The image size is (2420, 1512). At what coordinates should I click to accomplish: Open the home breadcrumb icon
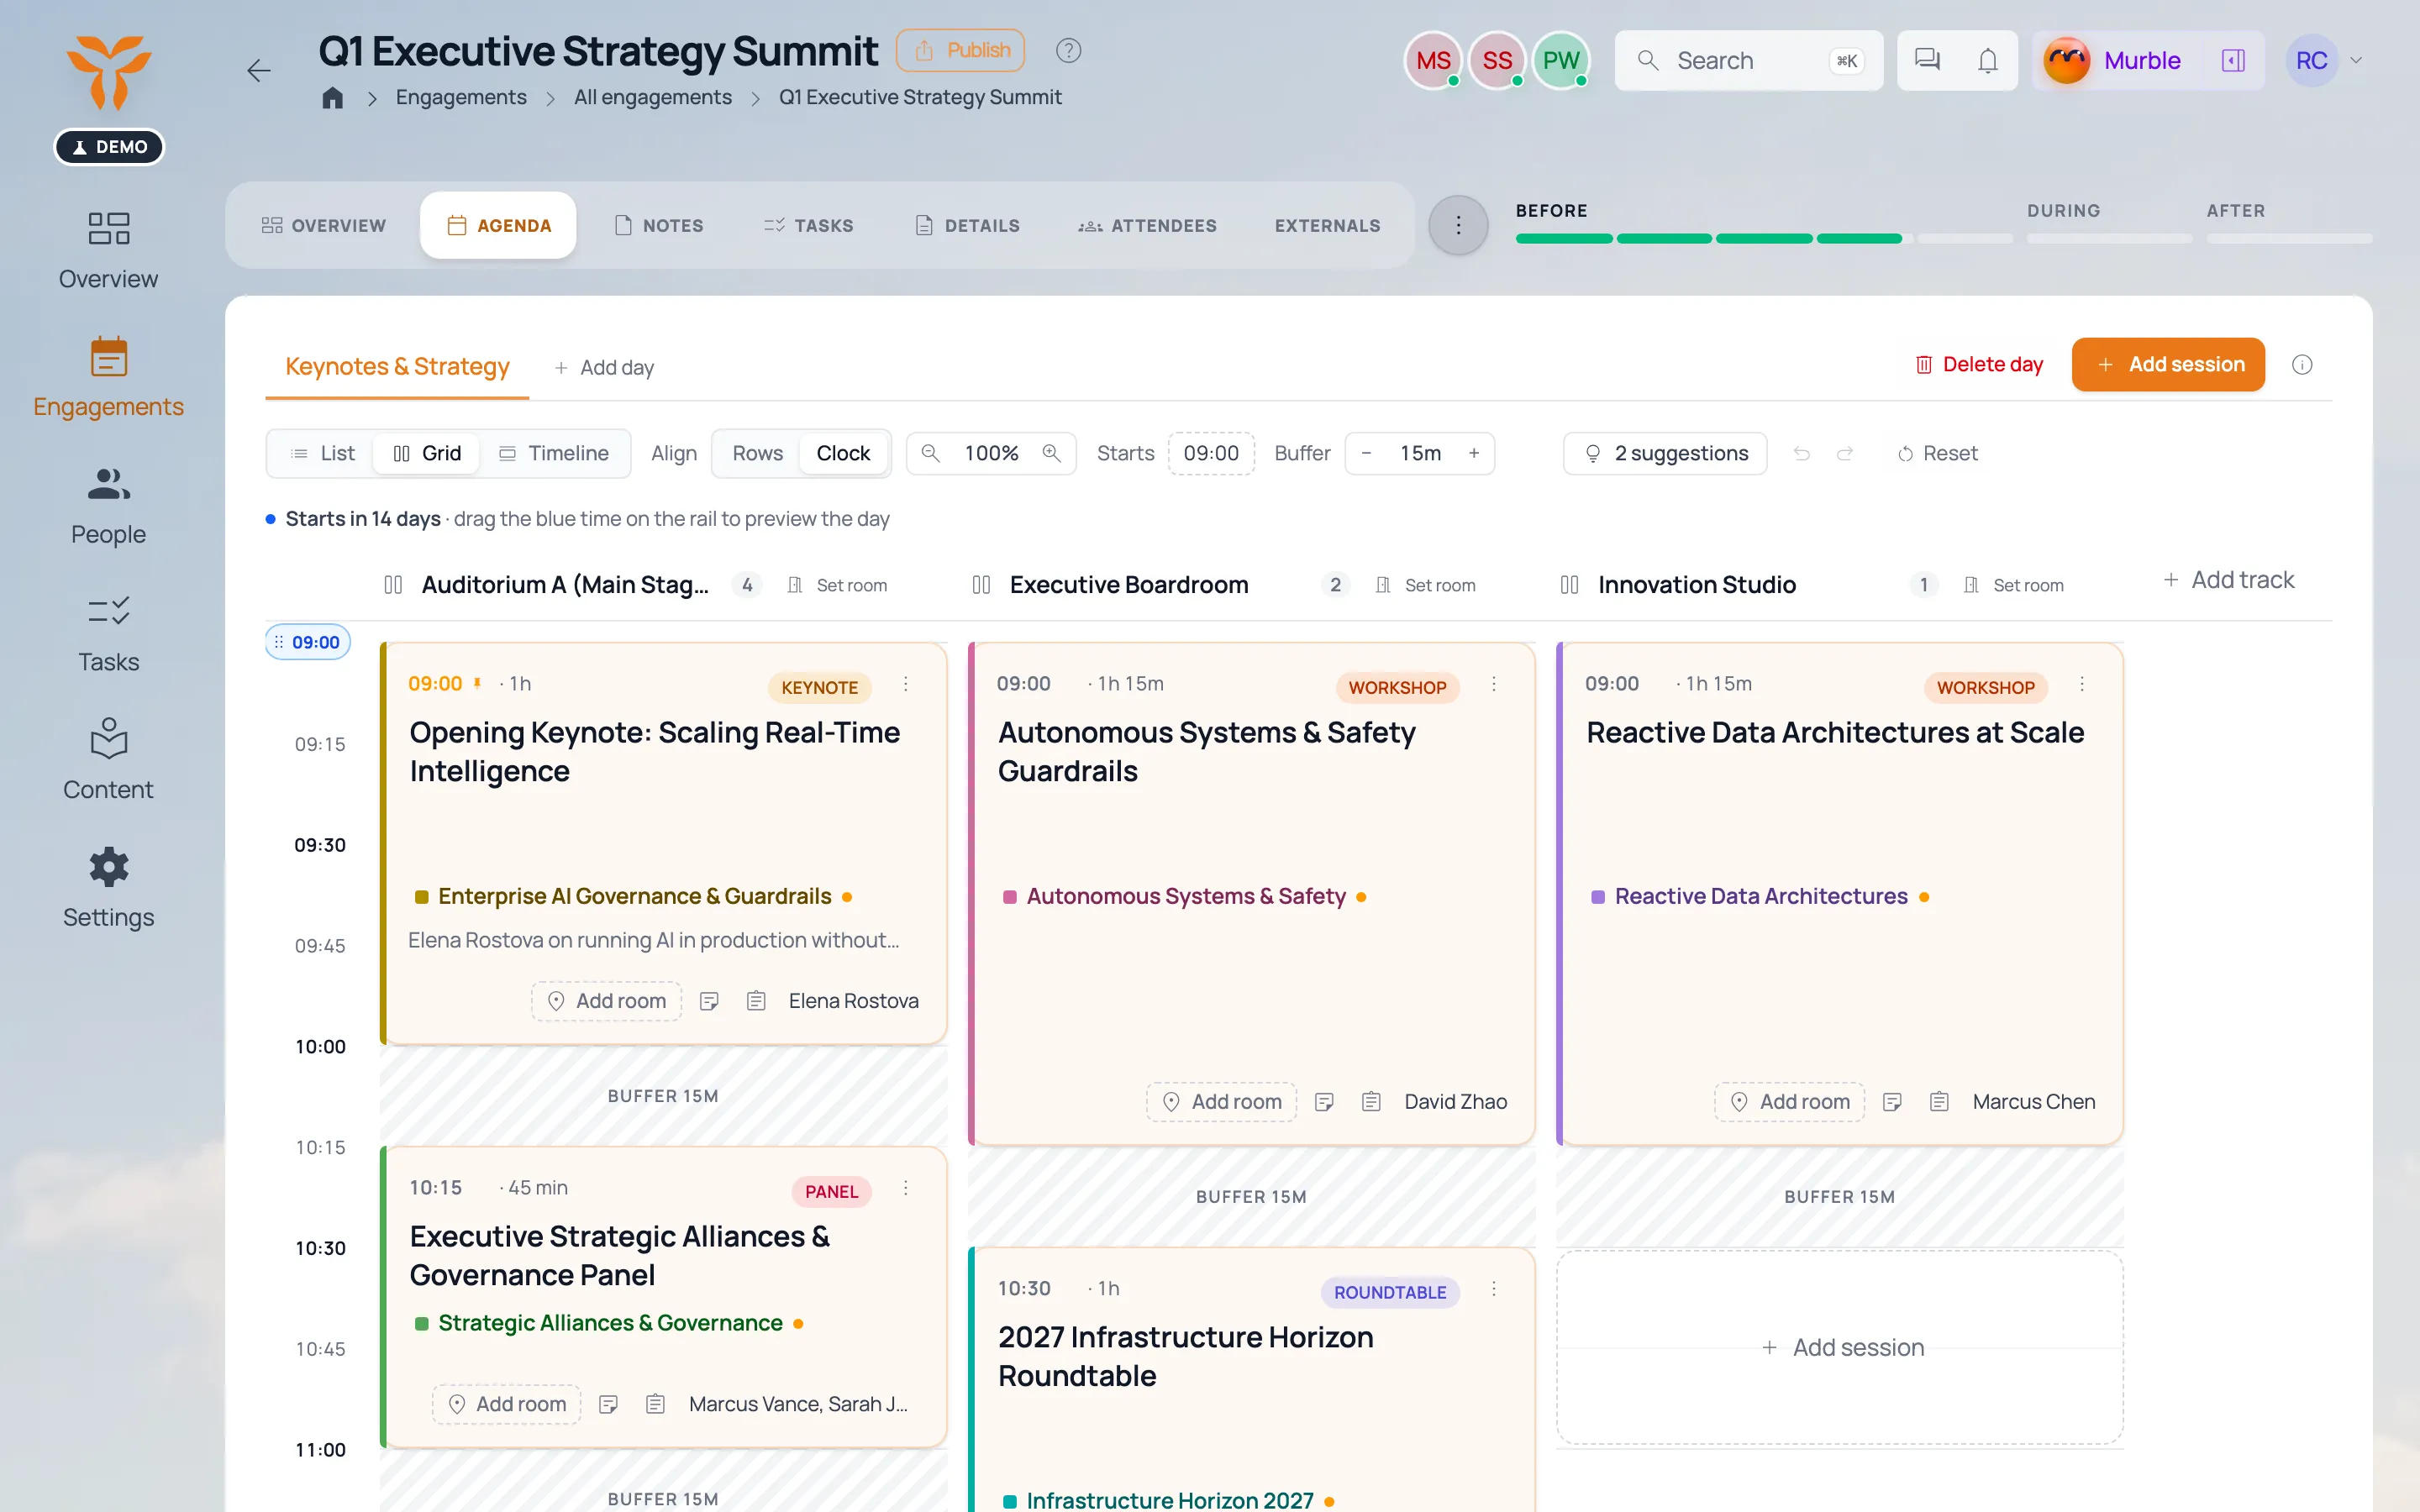pos(333,97)
